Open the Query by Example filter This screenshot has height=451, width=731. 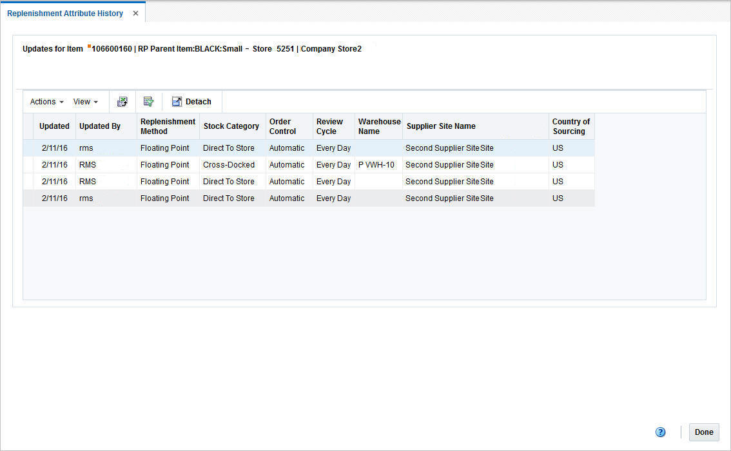(x=148, y=101)
